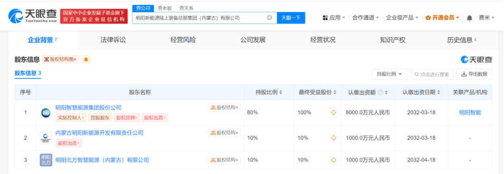Image resolution: width=504 pixels, height=174 pixels.
Task: Open the 合作通道 dropdown menu
Action: pos(366,18)
